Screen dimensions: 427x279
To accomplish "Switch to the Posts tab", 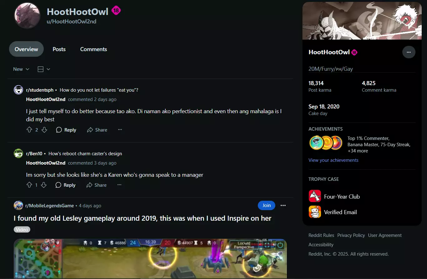I will [59, 49].
